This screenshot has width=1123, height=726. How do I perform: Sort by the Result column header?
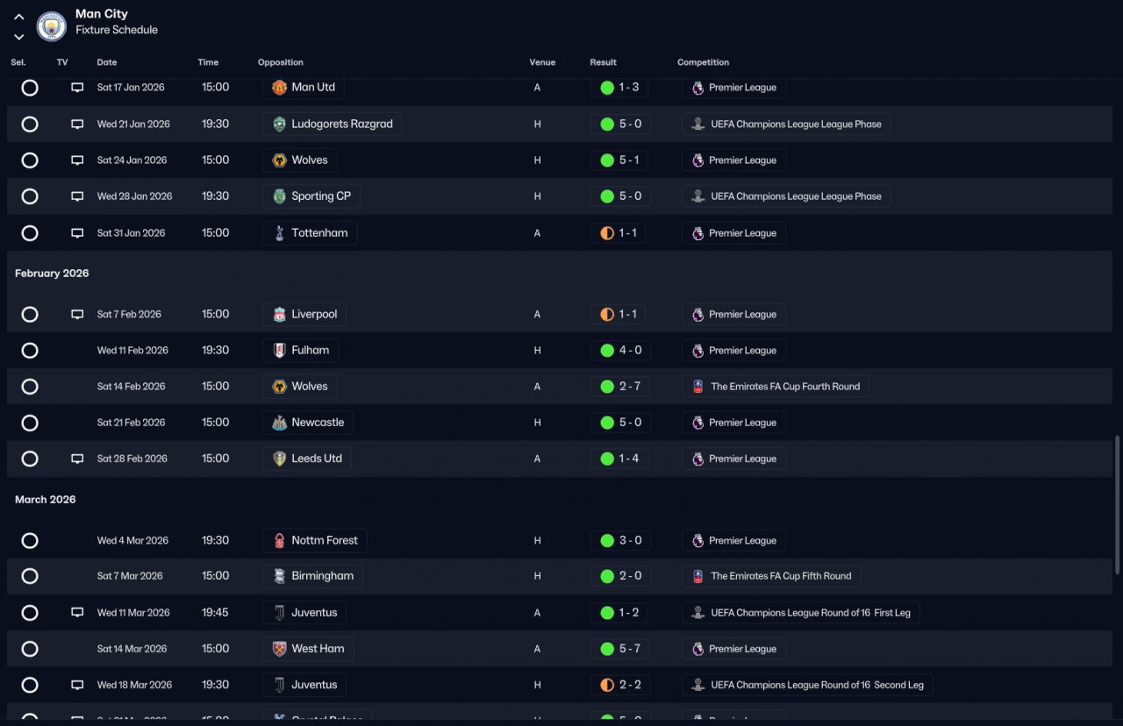click(603, 62)
